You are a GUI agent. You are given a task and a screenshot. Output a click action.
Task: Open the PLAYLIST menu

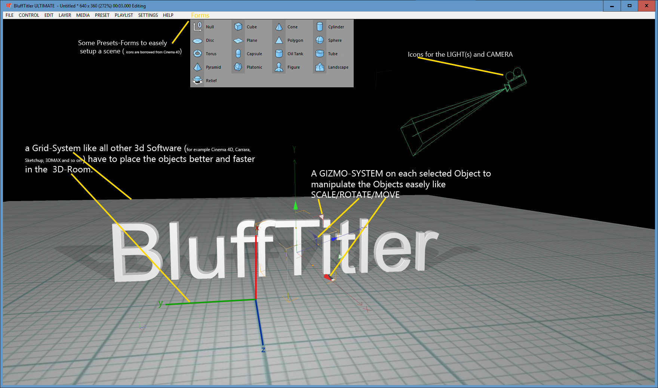point(124,15)
